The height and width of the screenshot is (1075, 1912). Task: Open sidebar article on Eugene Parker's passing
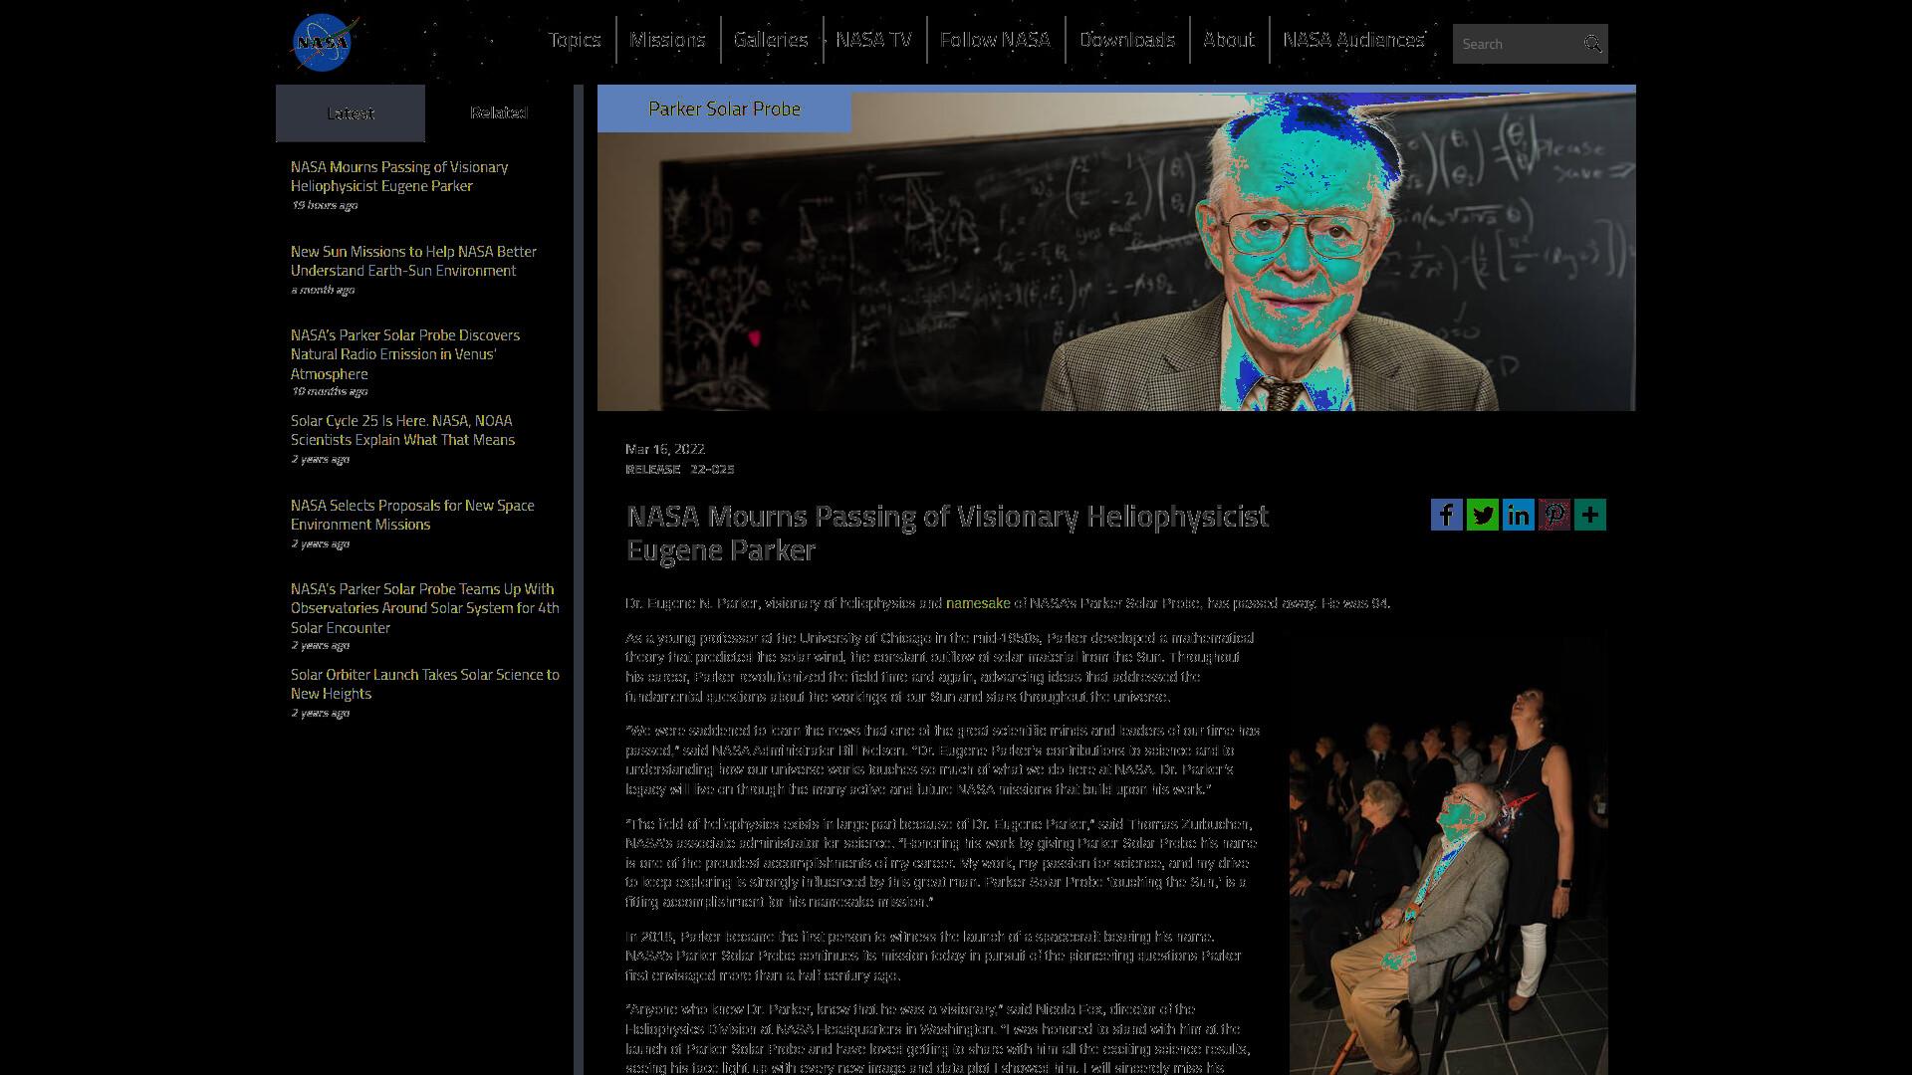coord(399,176)
